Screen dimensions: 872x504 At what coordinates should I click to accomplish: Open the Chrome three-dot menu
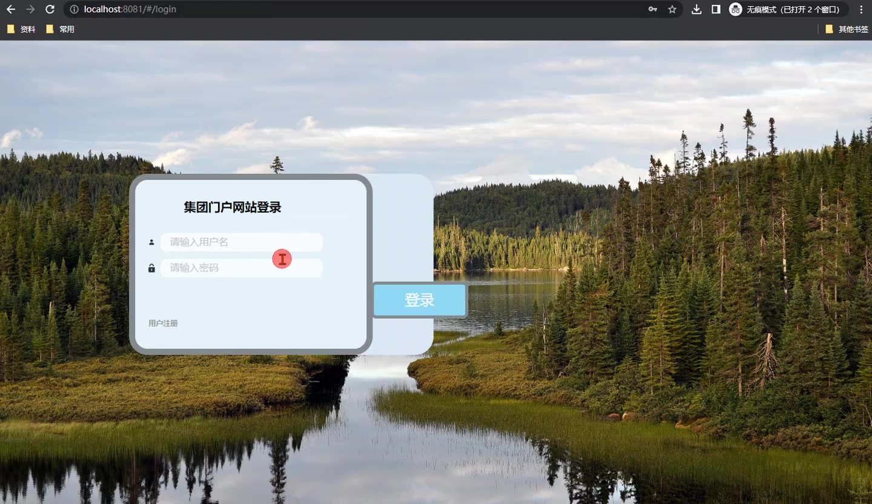(861, 9)
